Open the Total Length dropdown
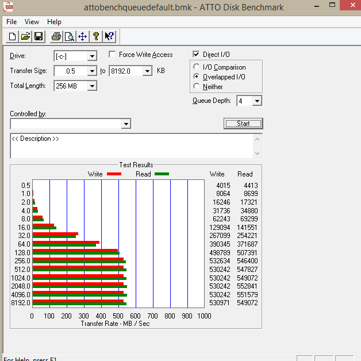 tap(92, 86)
